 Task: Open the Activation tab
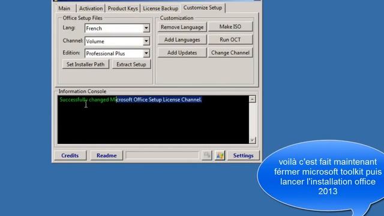point(91,8)
